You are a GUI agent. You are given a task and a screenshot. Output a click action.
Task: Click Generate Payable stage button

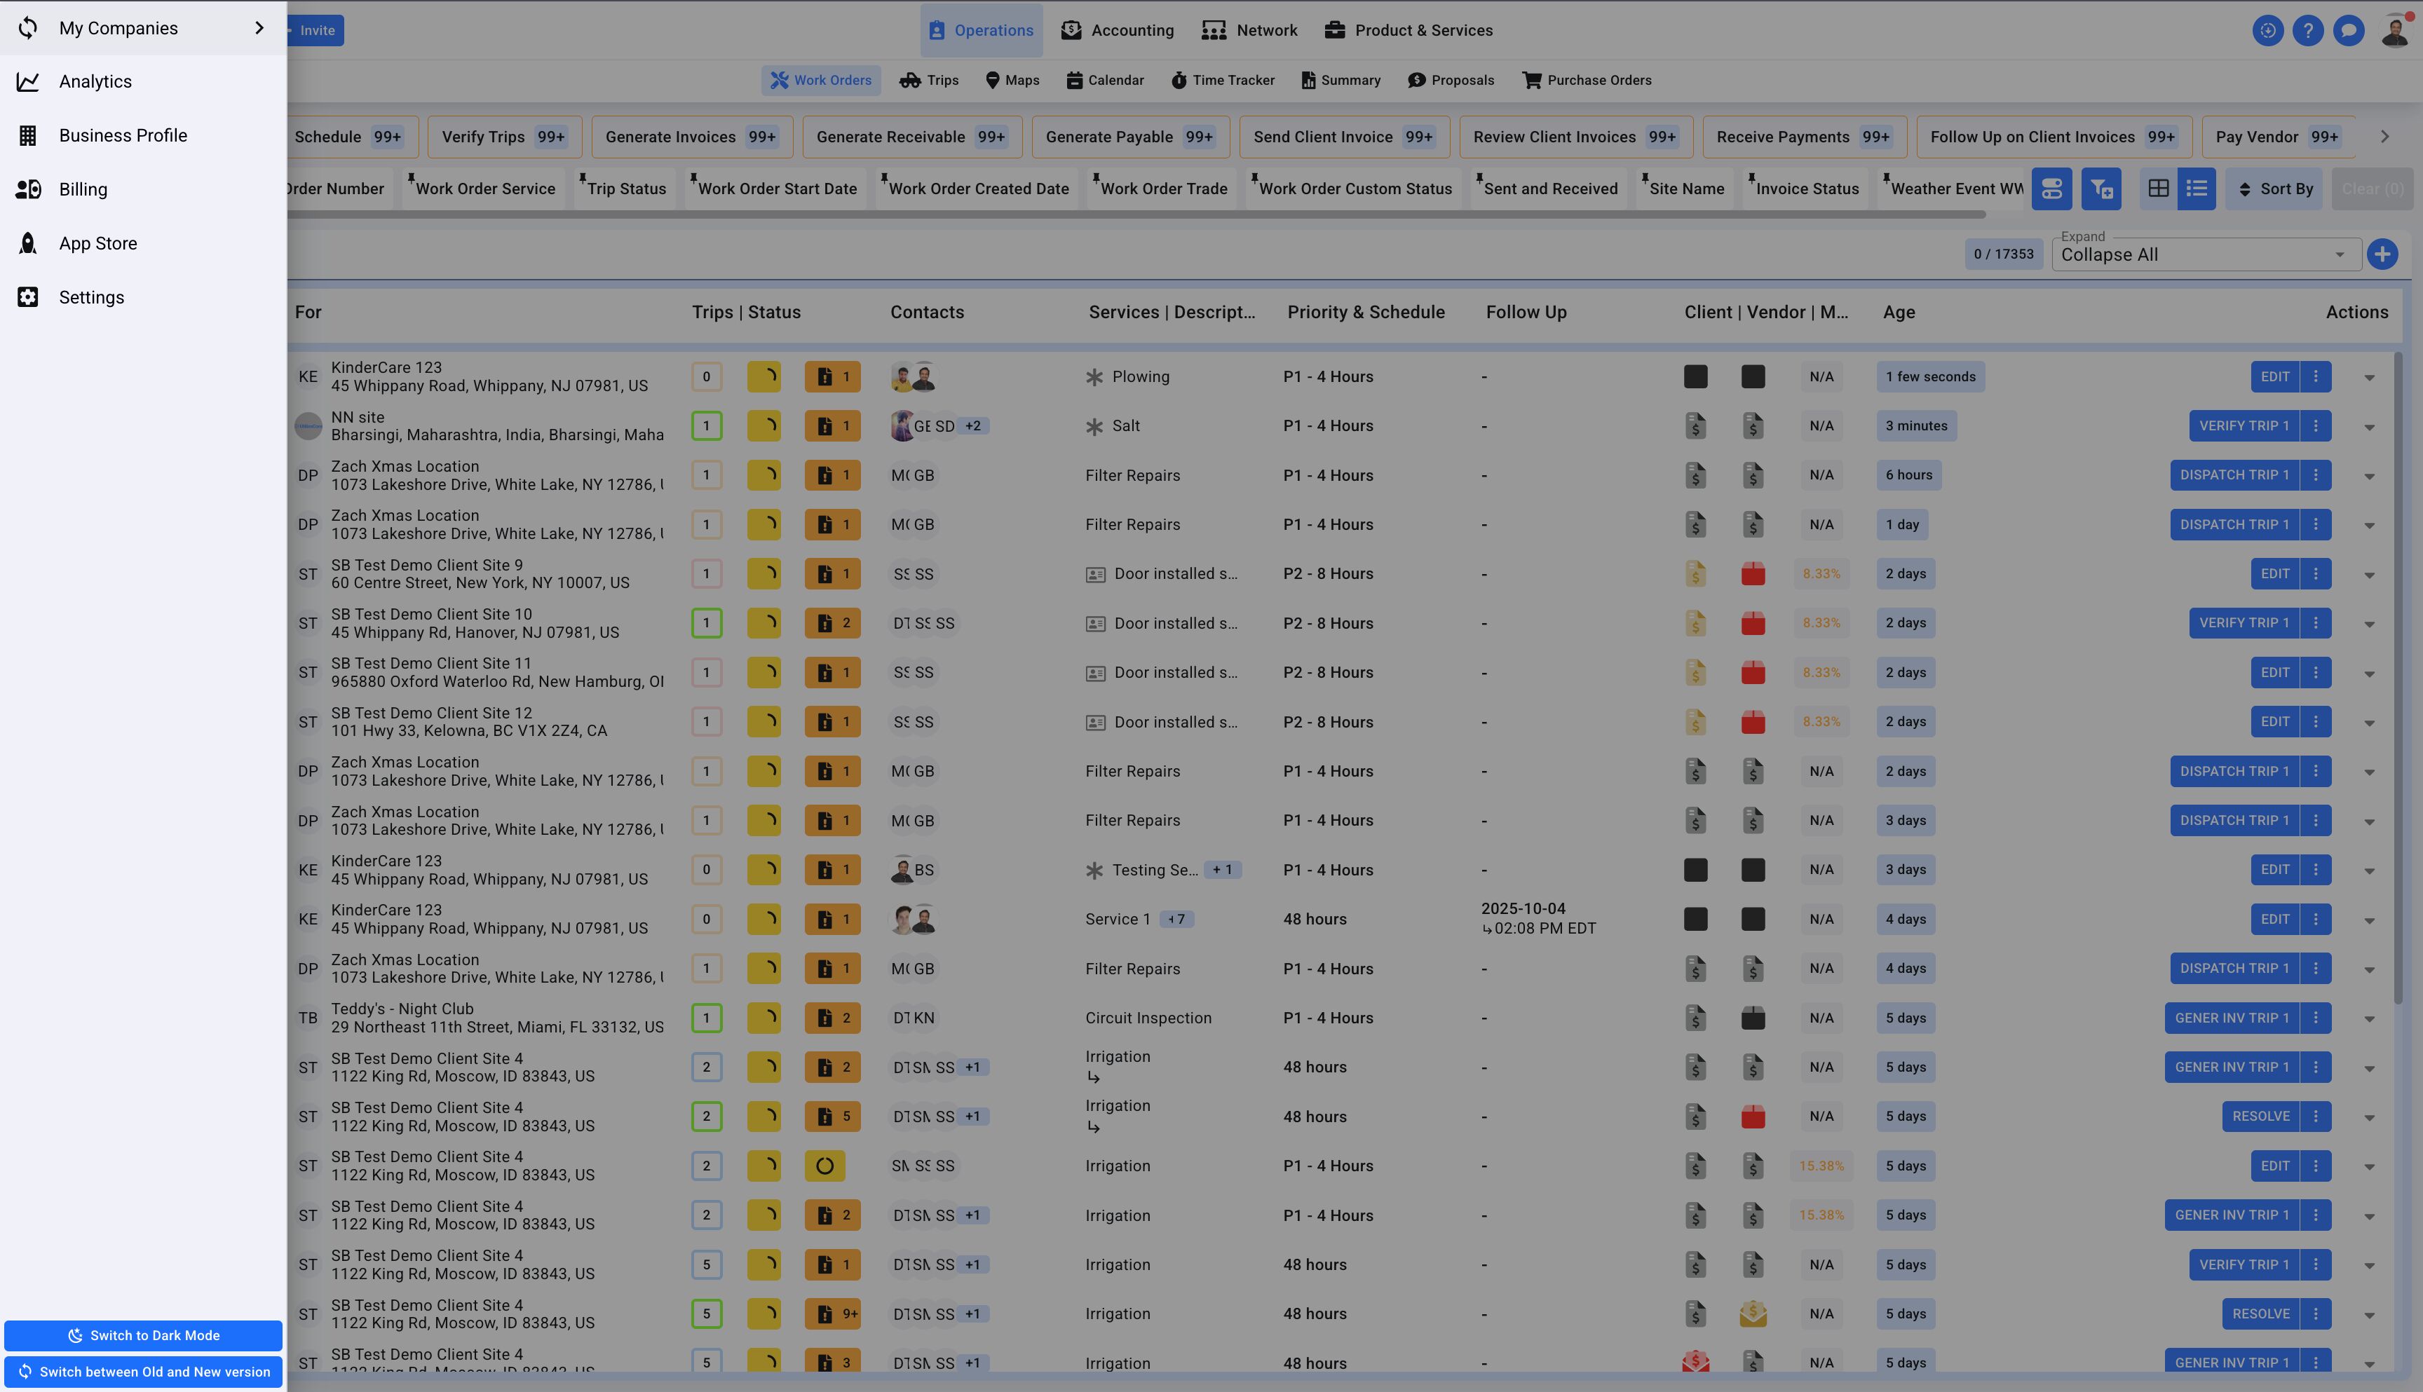click(x=1129, y=137)
